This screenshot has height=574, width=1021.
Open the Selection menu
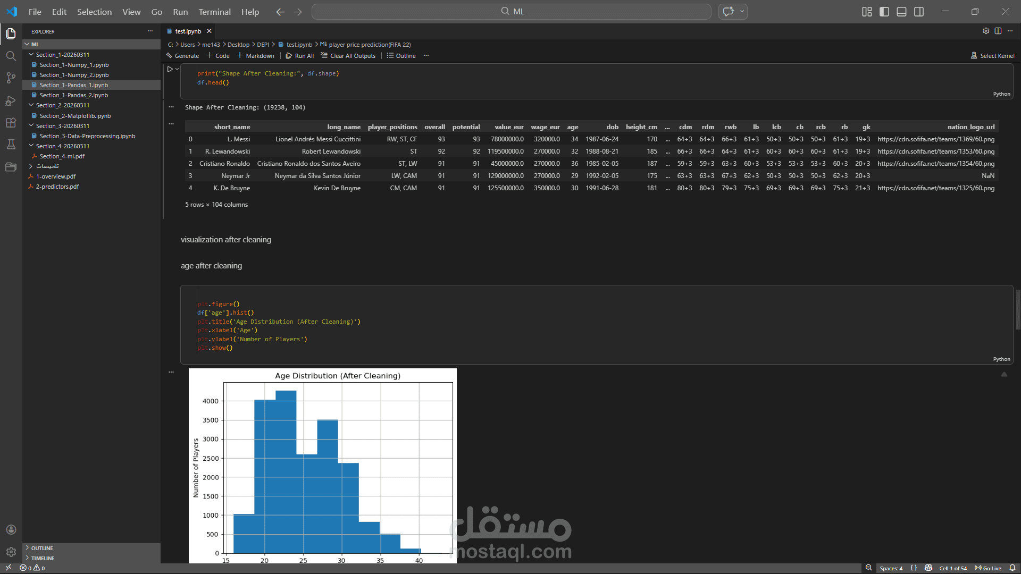coord(94,12)
